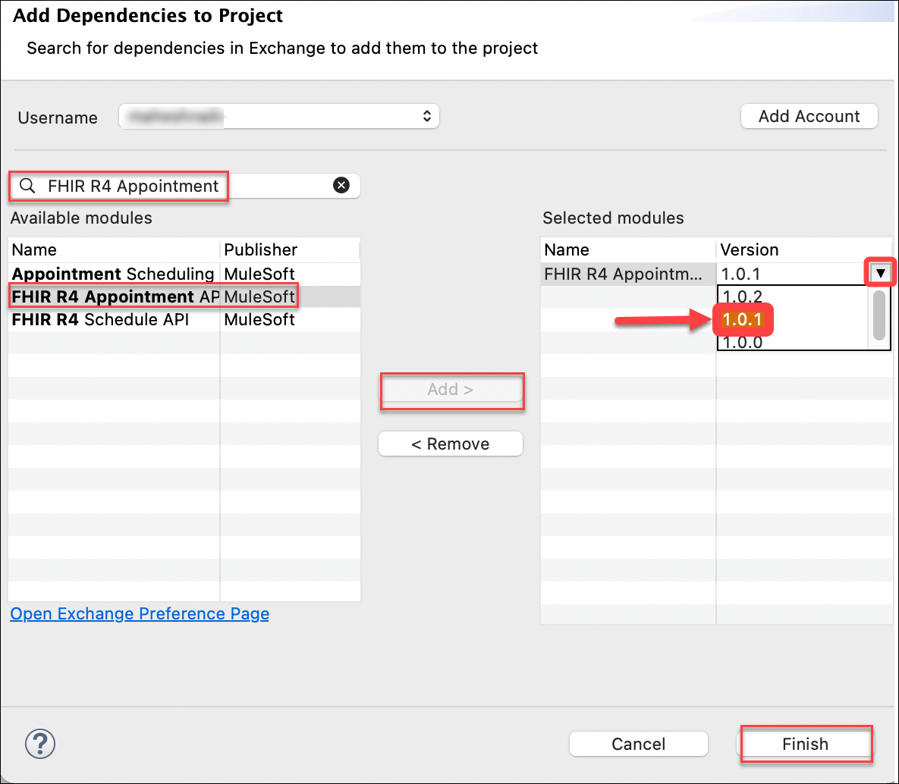
Task: Select the Appointment Scheduling module row
Action: tap(184, 274)
